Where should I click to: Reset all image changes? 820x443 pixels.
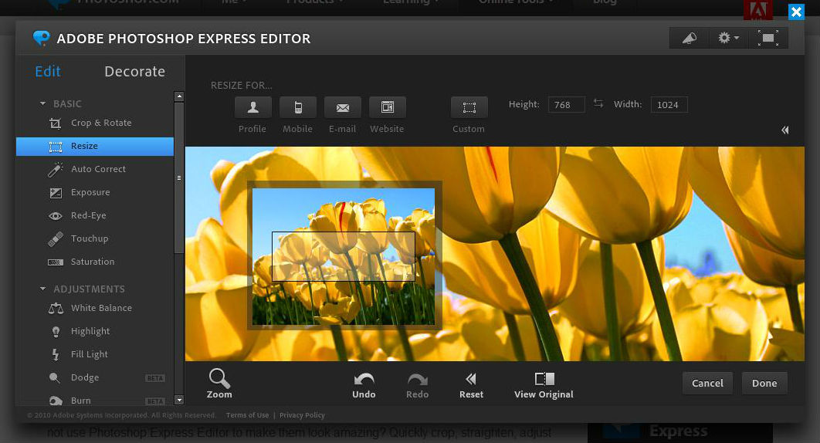(x=471, y=384)
